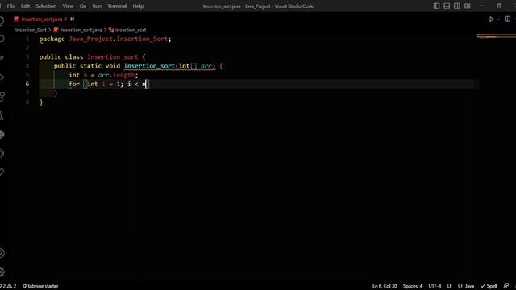This screenshot has height=290, width=516.
Task: Open the Selection menu
Action: pos(46,6)
